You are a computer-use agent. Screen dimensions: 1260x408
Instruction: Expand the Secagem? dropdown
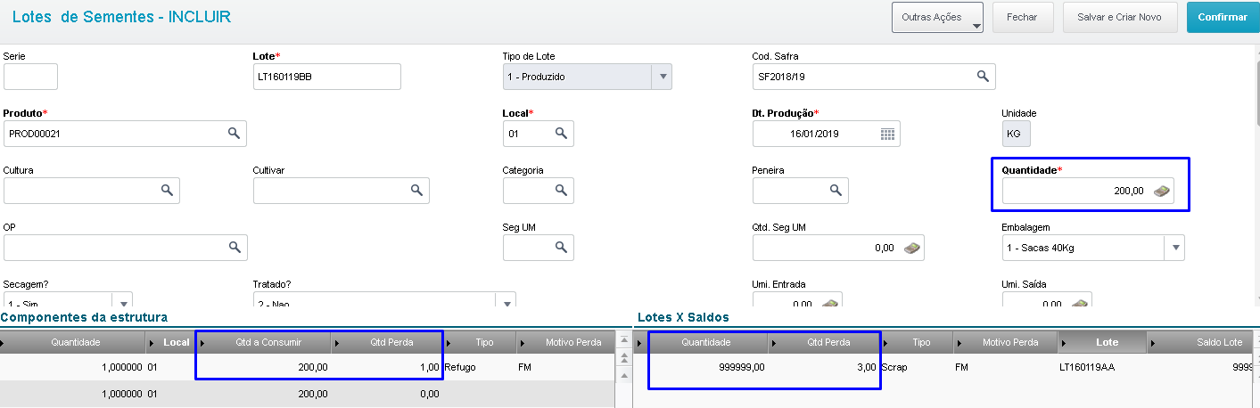click(123, 303)
